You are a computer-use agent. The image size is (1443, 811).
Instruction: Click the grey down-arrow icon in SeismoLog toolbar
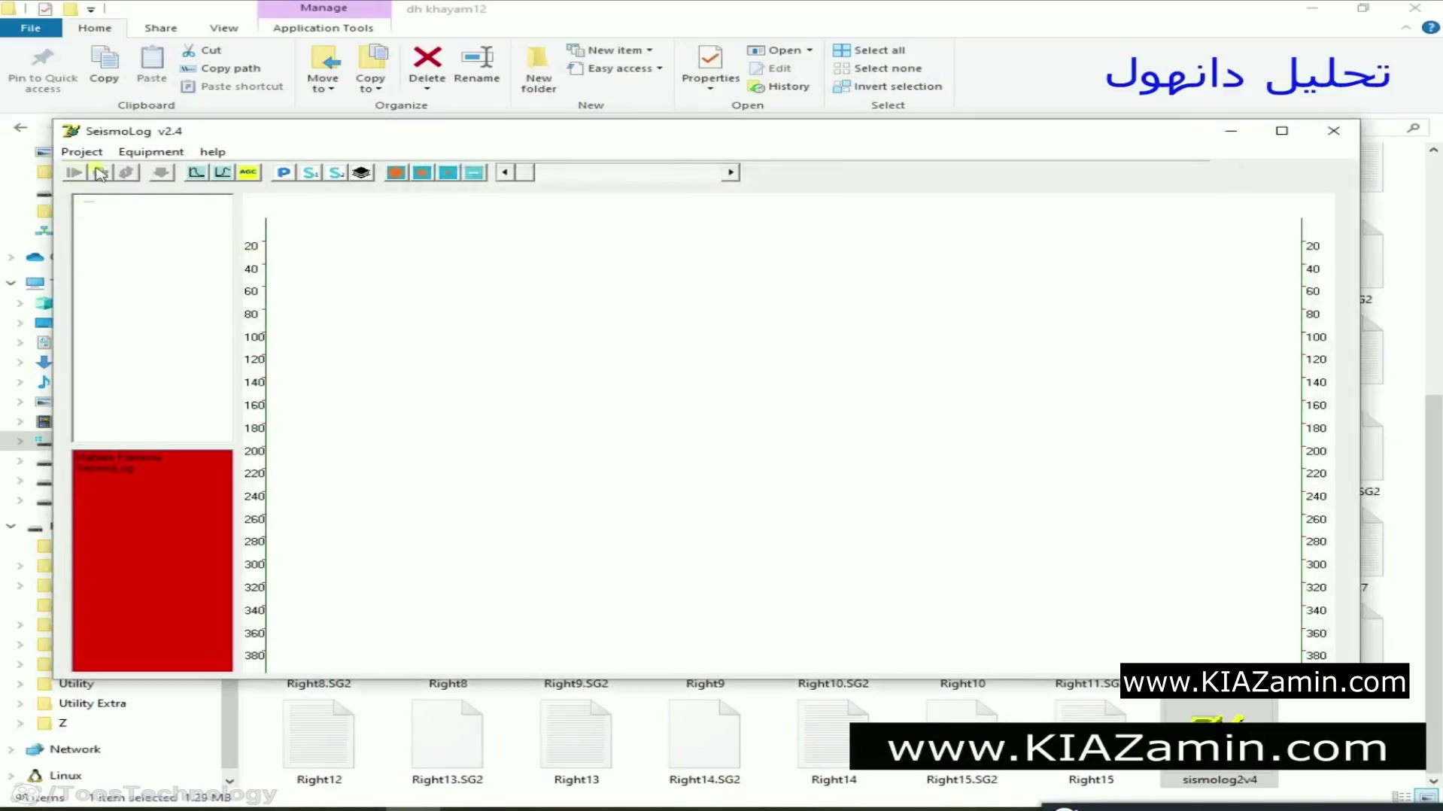tap(160, 172)
